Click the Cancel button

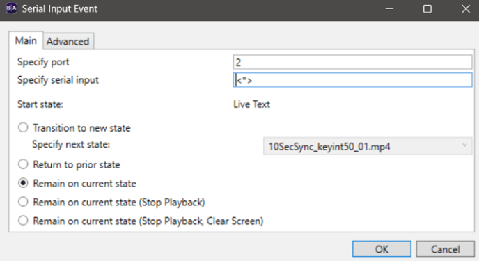445,249
